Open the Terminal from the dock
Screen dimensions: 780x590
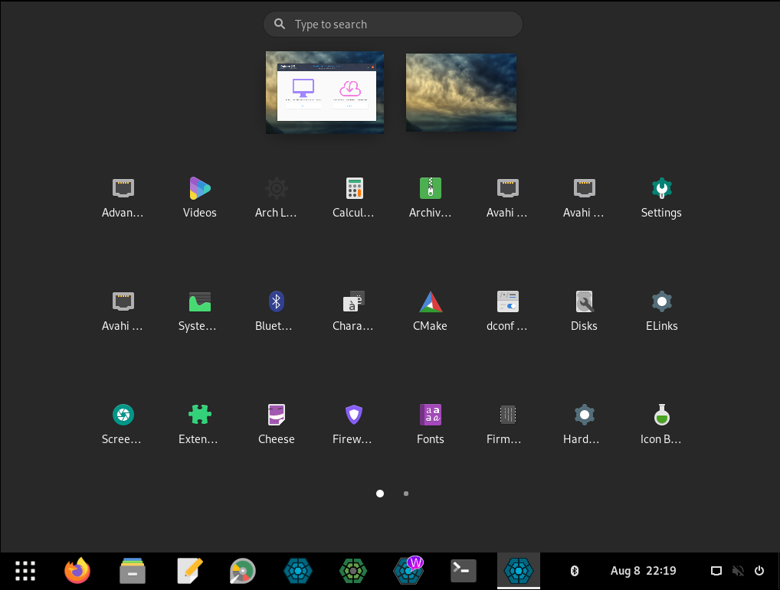464,571
